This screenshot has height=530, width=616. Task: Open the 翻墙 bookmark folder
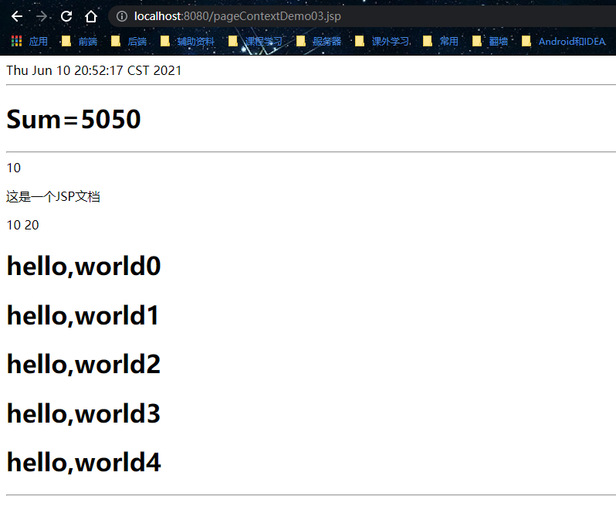point(490,41)
